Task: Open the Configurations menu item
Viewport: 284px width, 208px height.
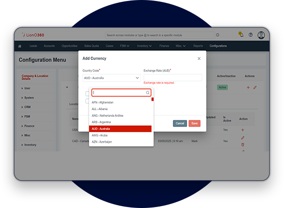Action: [218, 46]
